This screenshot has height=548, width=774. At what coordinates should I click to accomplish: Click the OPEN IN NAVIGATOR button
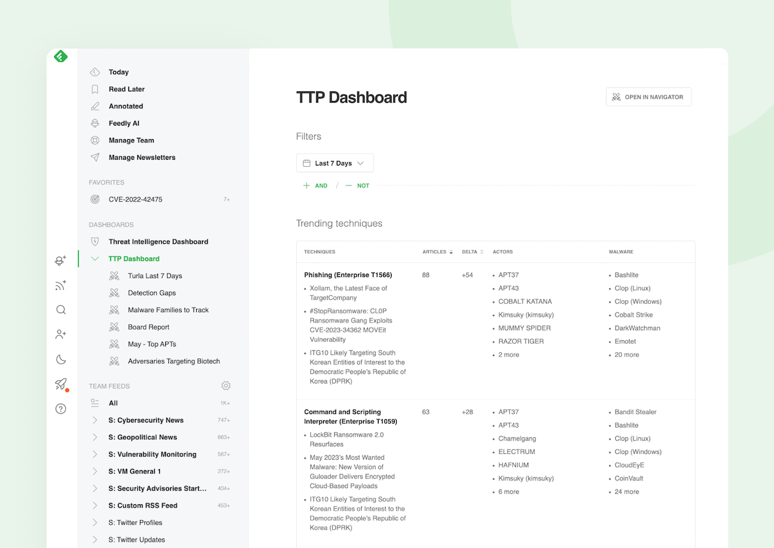[x=648, y=97]
